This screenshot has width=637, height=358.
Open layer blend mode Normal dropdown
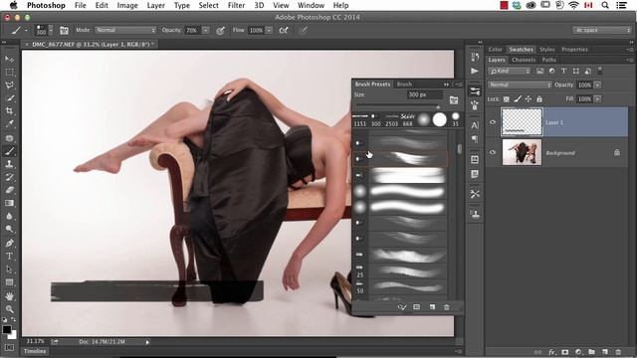click(520, 85)
